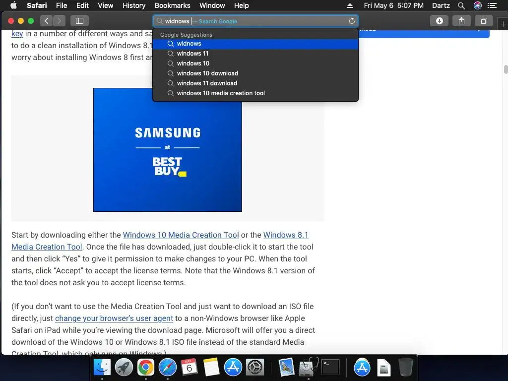Click the Samsung at Best Buy ad

[x=168, y=150]
